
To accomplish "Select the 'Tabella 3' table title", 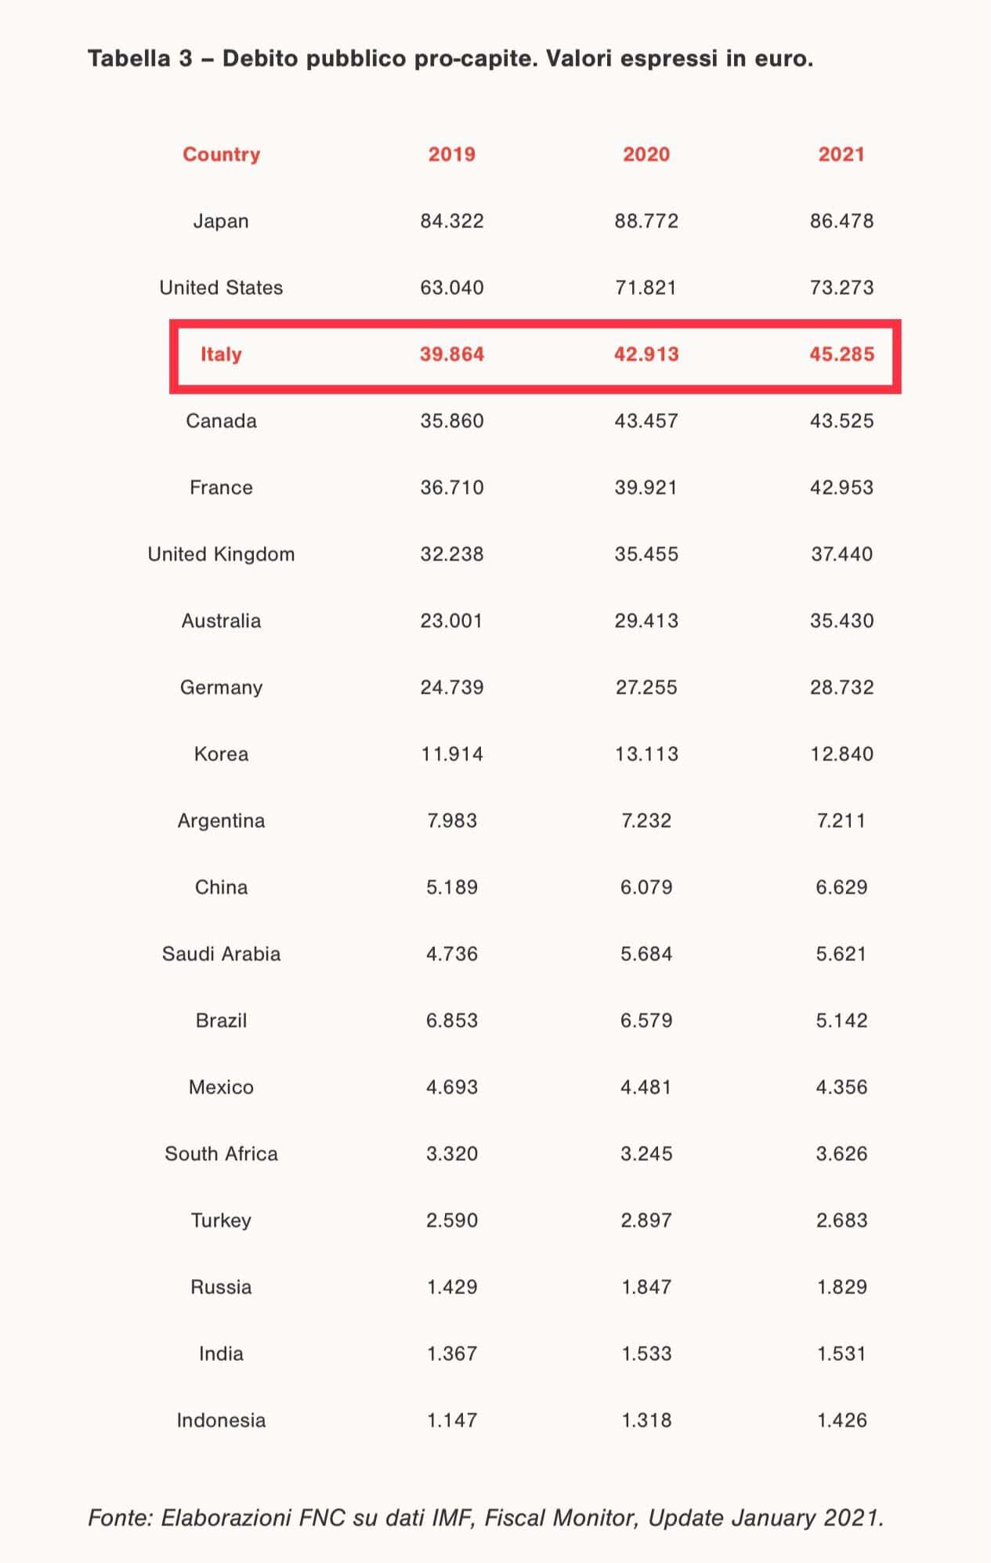I will [x=450, y=60].
